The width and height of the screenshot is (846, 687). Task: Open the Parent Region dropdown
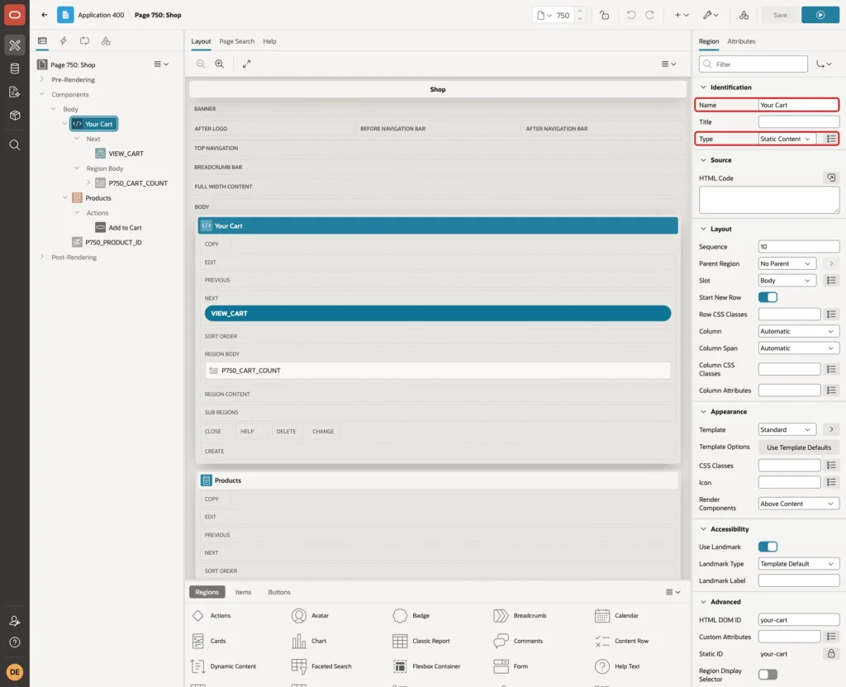point(787,263)
